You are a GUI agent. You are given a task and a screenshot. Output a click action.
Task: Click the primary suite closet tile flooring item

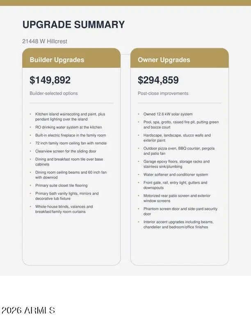(61, 185)
